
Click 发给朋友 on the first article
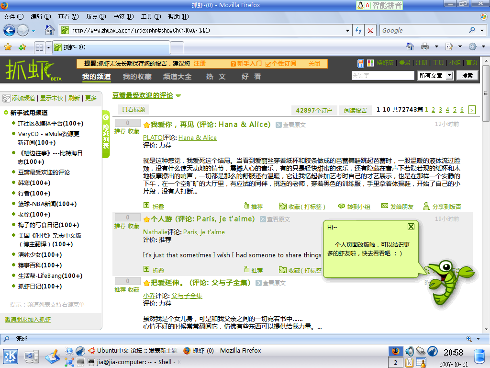398,207
